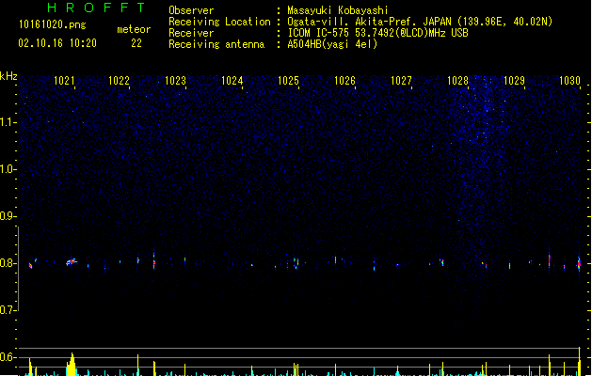
Task: Click the 1026 time axis label
Action: 344,81
